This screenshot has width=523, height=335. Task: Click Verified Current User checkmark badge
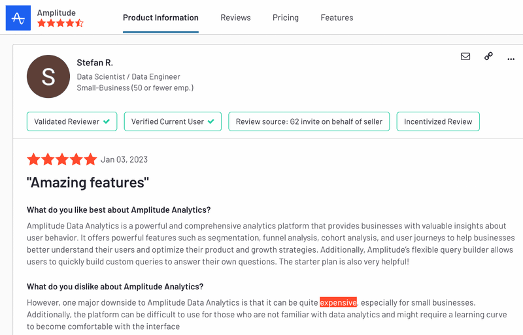tap(173, 121)
